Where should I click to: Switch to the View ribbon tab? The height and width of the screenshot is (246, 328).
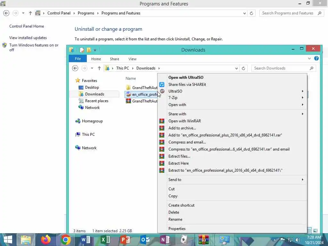tap(132, 59)
